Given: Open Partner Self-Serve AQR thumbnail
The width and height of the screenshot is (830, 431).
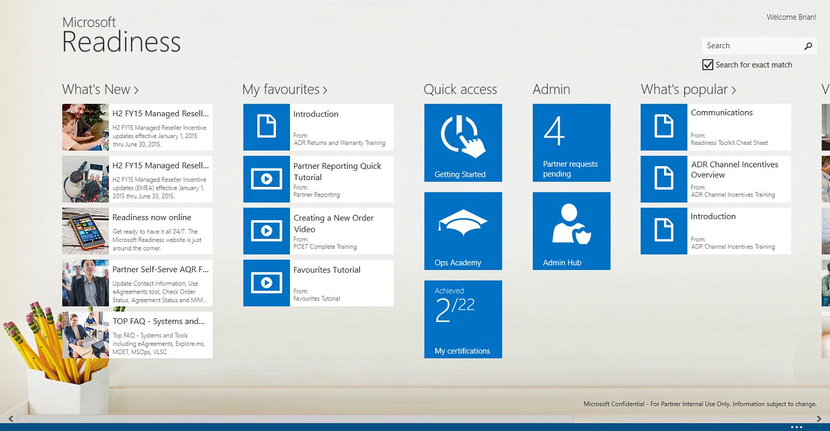Looking at the screenshot, I should point(85,283).
